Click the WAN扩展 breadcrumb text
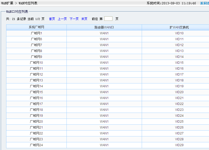 7,3
